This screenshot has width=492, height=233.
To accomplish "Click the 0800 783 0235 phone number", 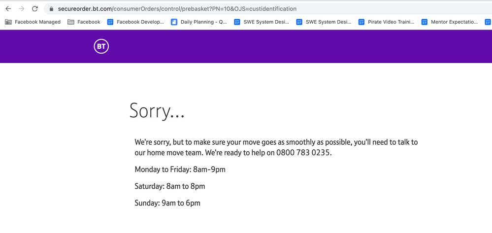I will tap(303, 153).
